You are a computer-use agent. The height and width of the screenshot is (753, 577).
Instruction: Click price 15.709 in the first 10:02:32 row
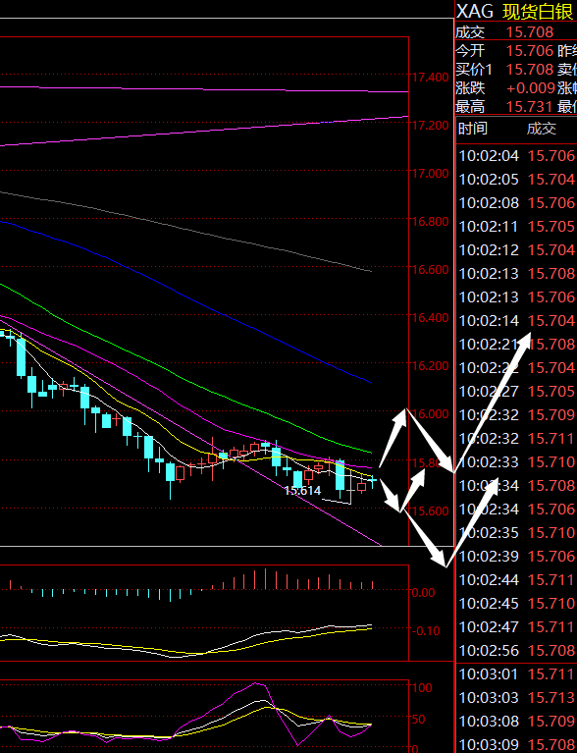[x=551, y=415]
